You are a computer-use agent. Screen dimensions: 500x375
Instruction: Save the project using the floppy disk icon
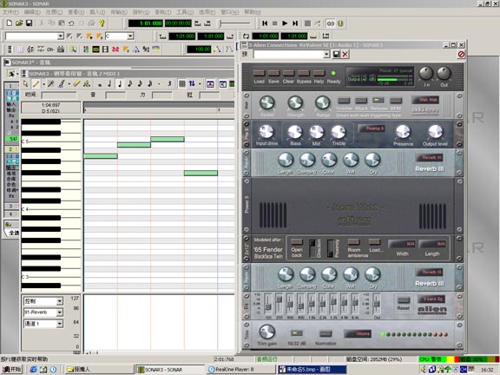(29, 23)
